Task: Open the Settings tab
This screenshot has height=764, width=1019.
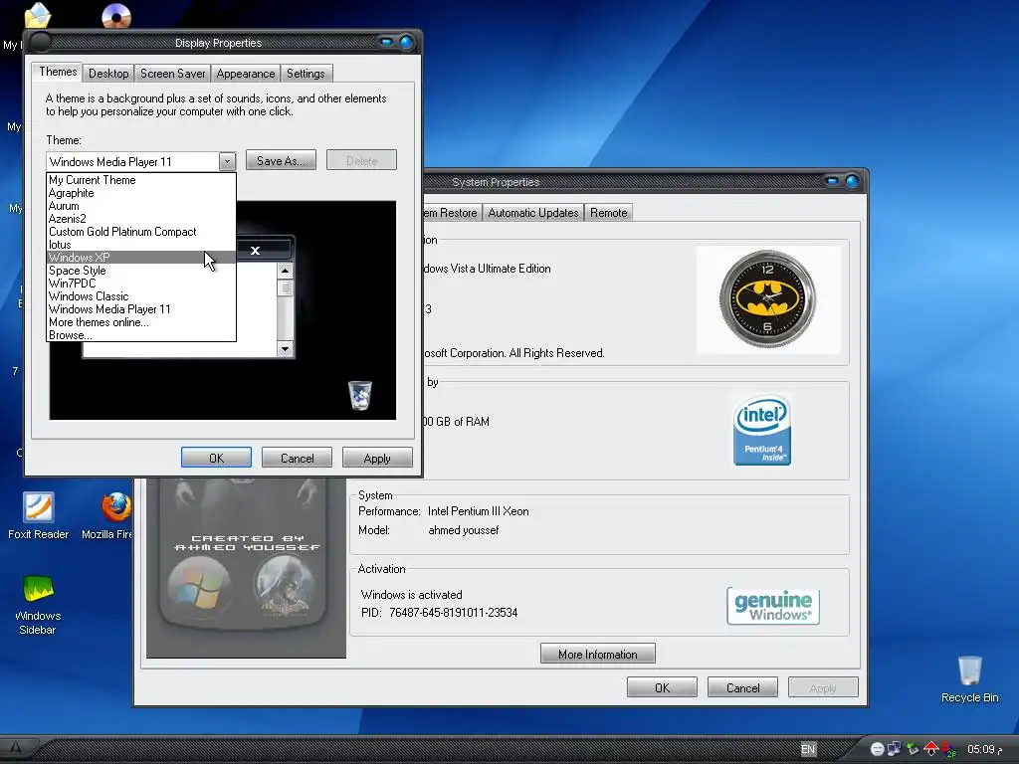Action: pos(306,74)
